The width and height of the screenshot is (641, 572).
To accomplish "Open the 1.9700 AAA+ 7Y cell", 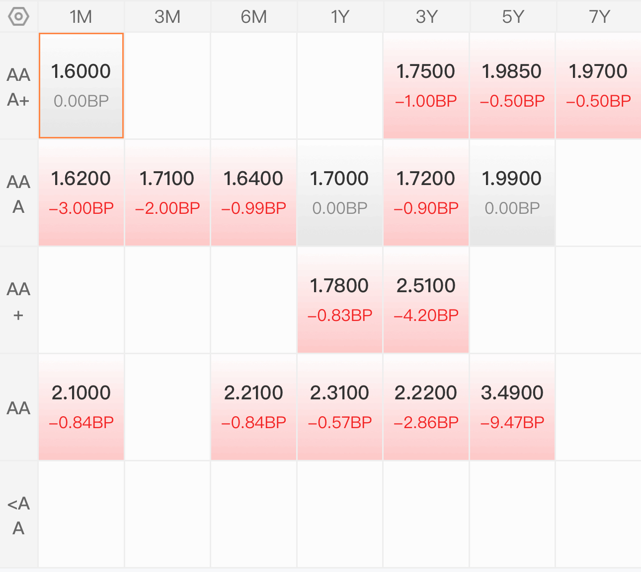I will (598, 85).
